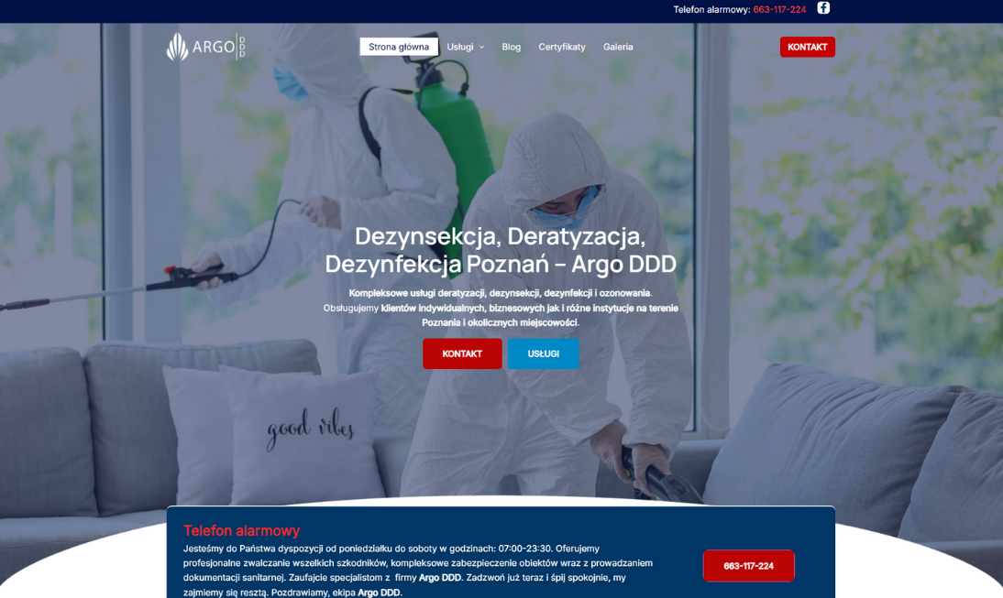Click the paragraph starting "Jesteśmy do Państwa dyspozycji"
This screenshot has height=598, width=1003.
418,571
